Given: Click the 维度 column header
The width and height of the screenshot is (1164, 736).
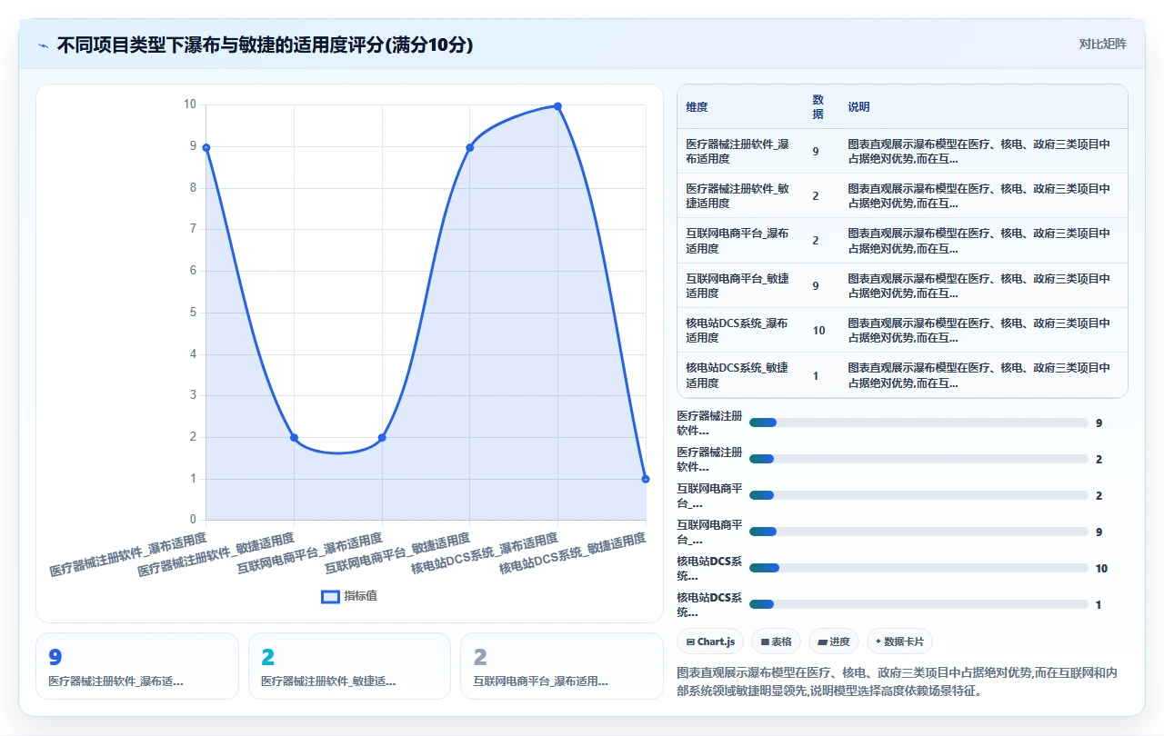Looking at the screenshot, I should tap(697, 107).
